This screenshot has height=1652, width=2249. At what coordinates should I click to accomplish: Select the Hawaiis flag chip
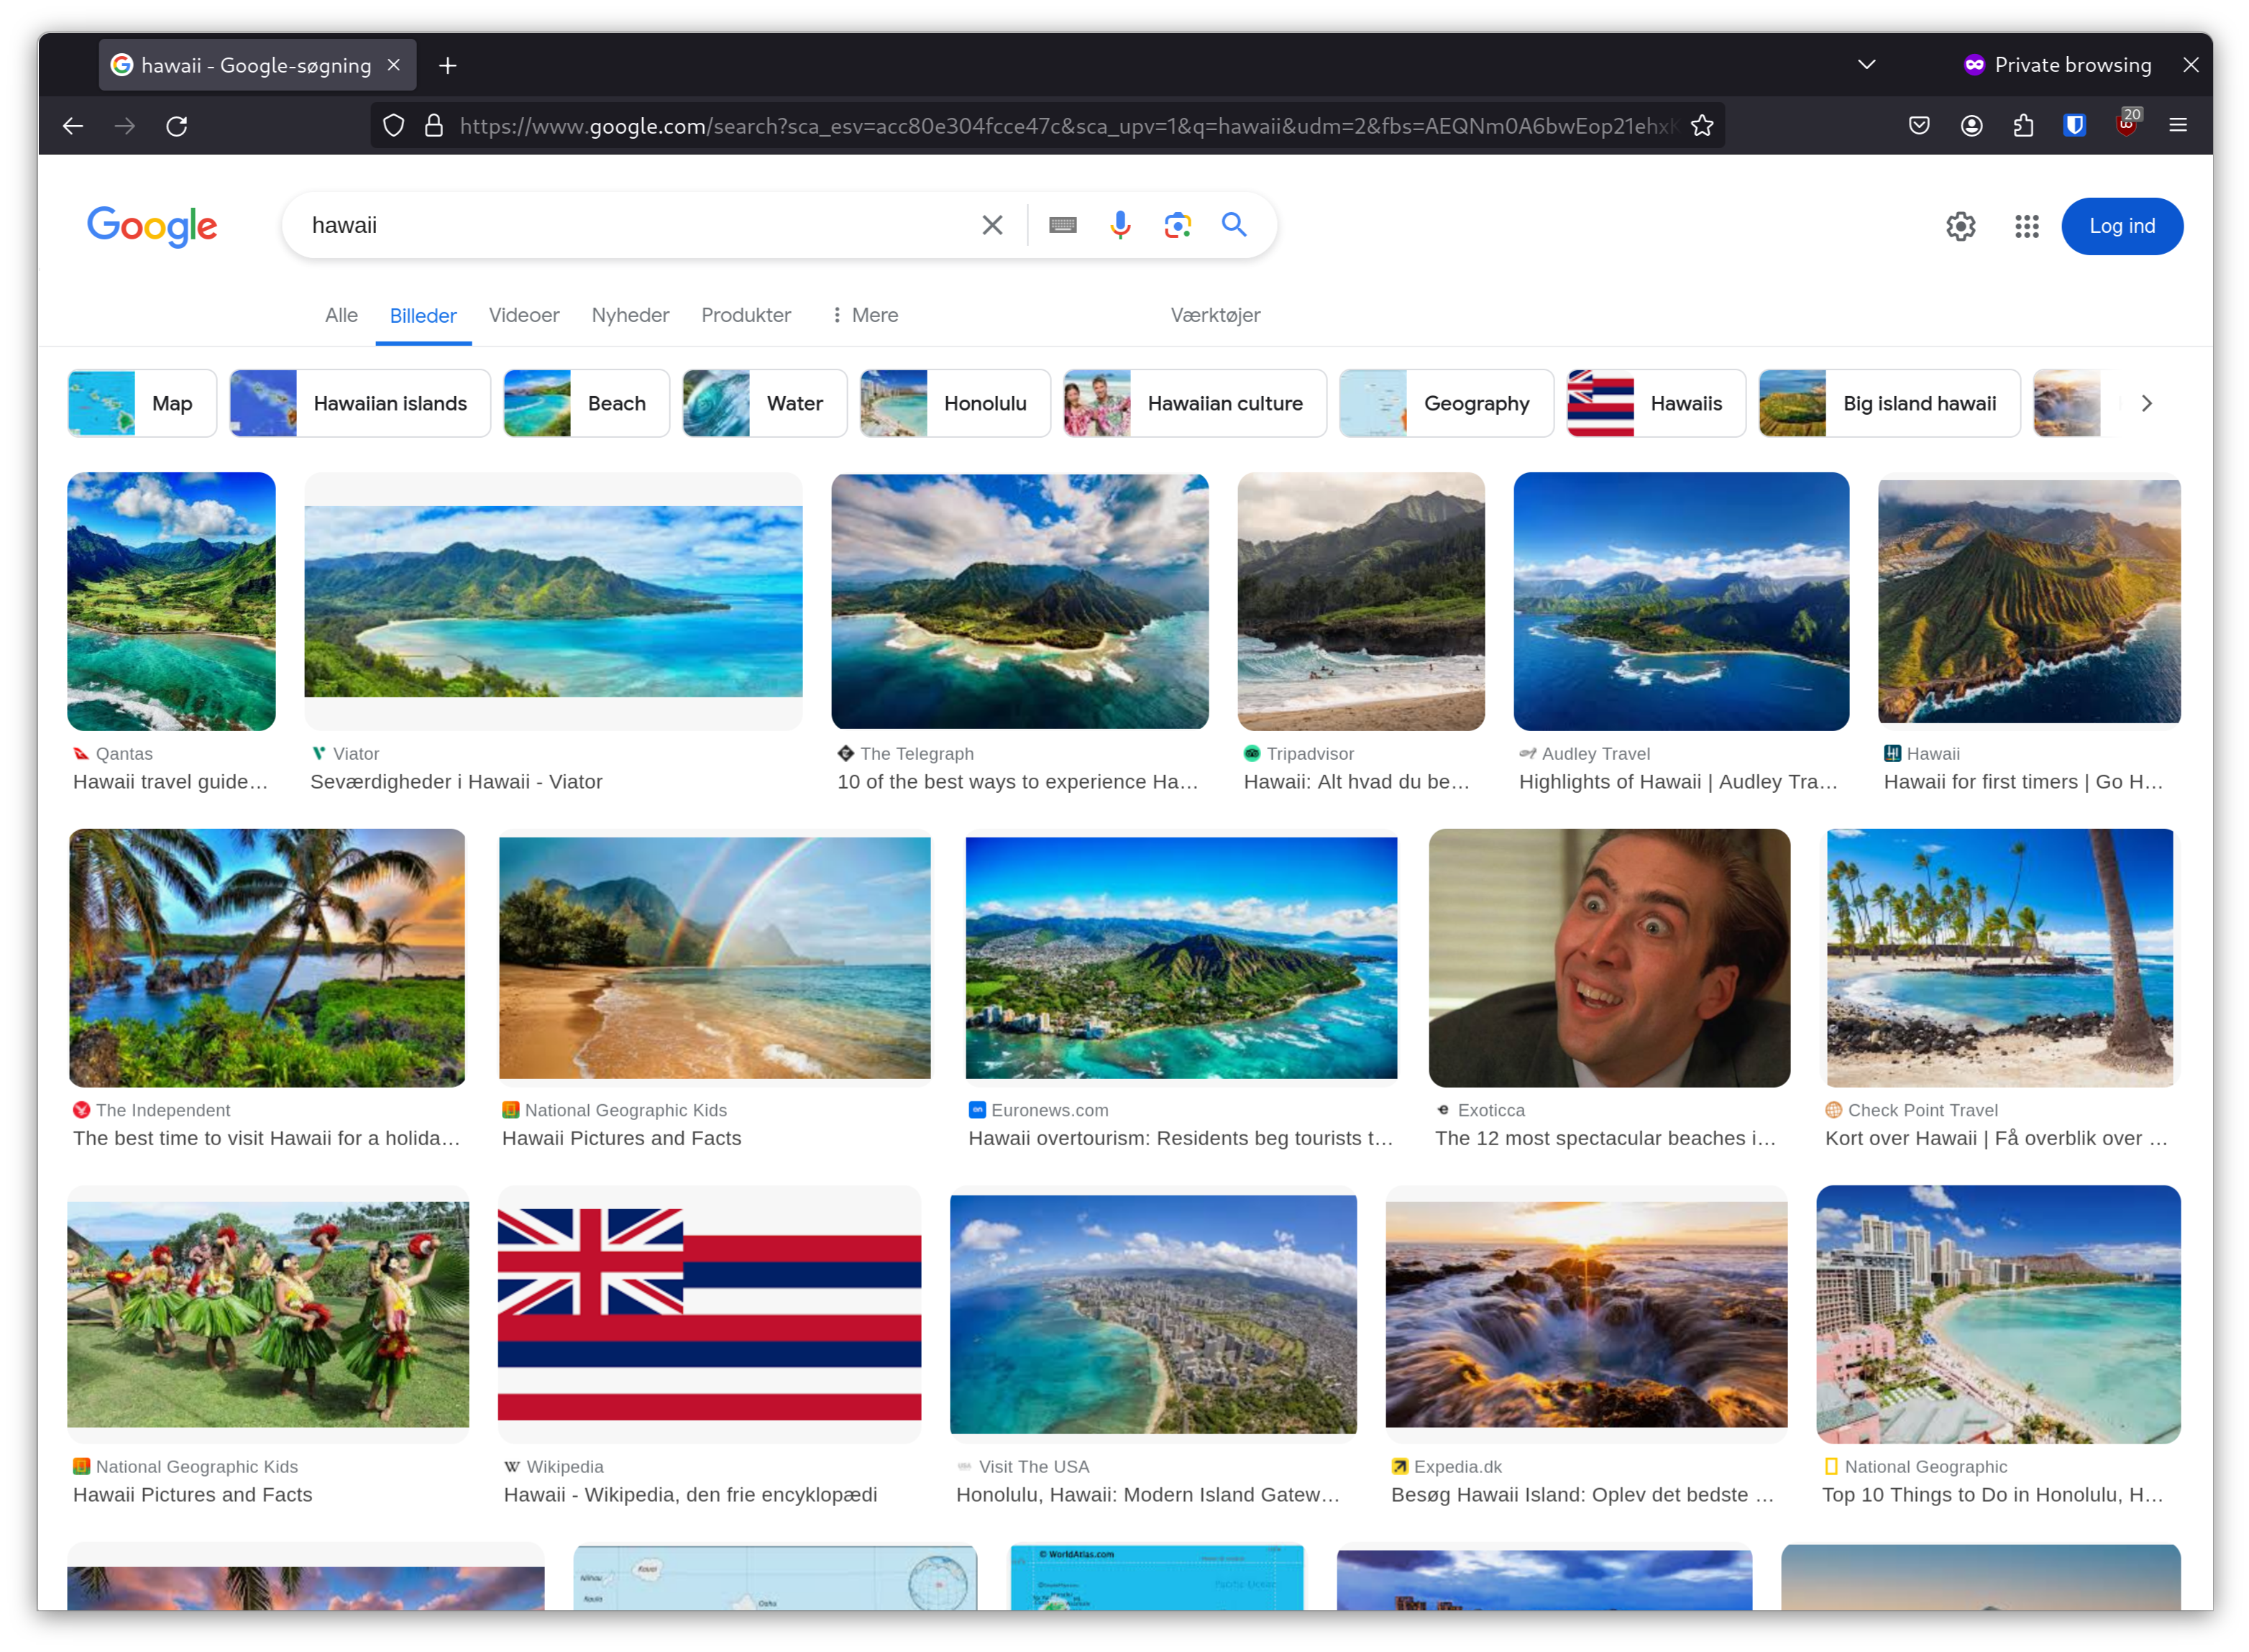[1656, 403]
